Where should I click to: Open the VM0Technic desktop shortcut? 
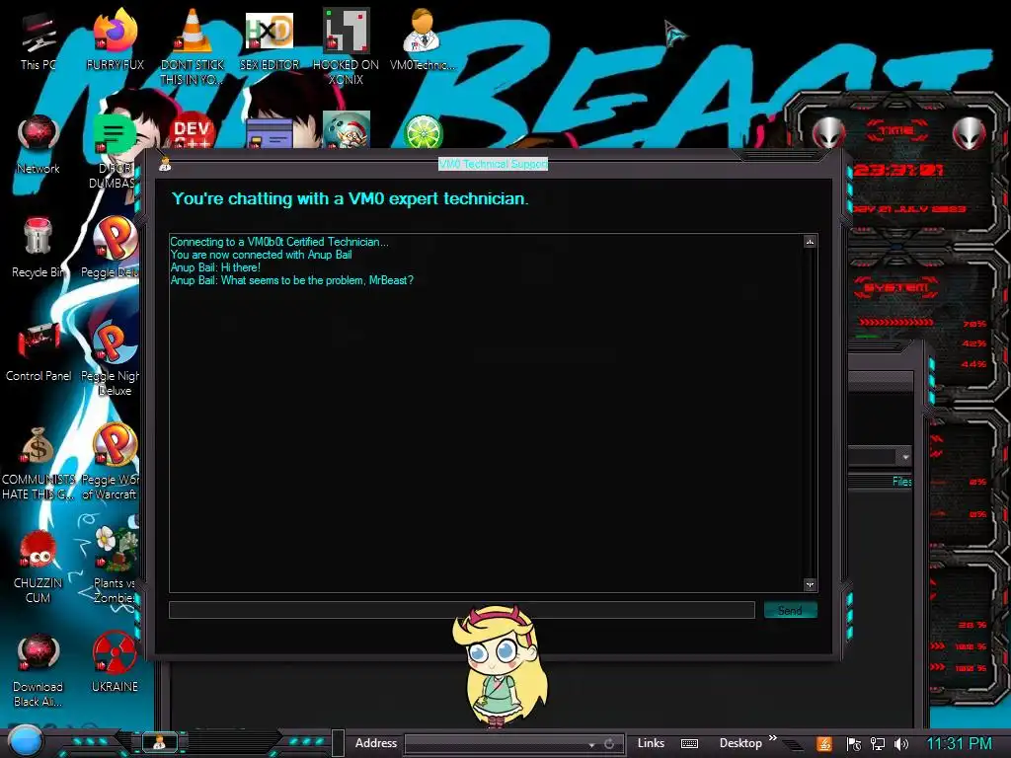click(x=423, y=39)
